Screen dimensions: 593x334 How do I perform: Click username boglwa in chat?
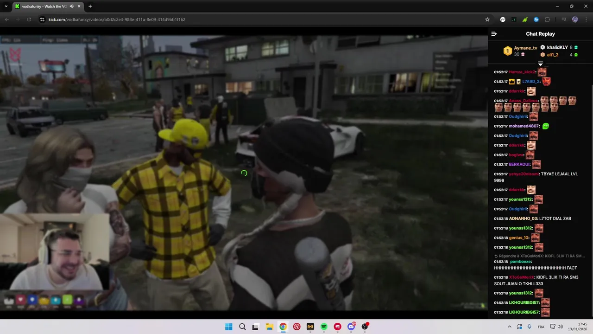(516, 155)
